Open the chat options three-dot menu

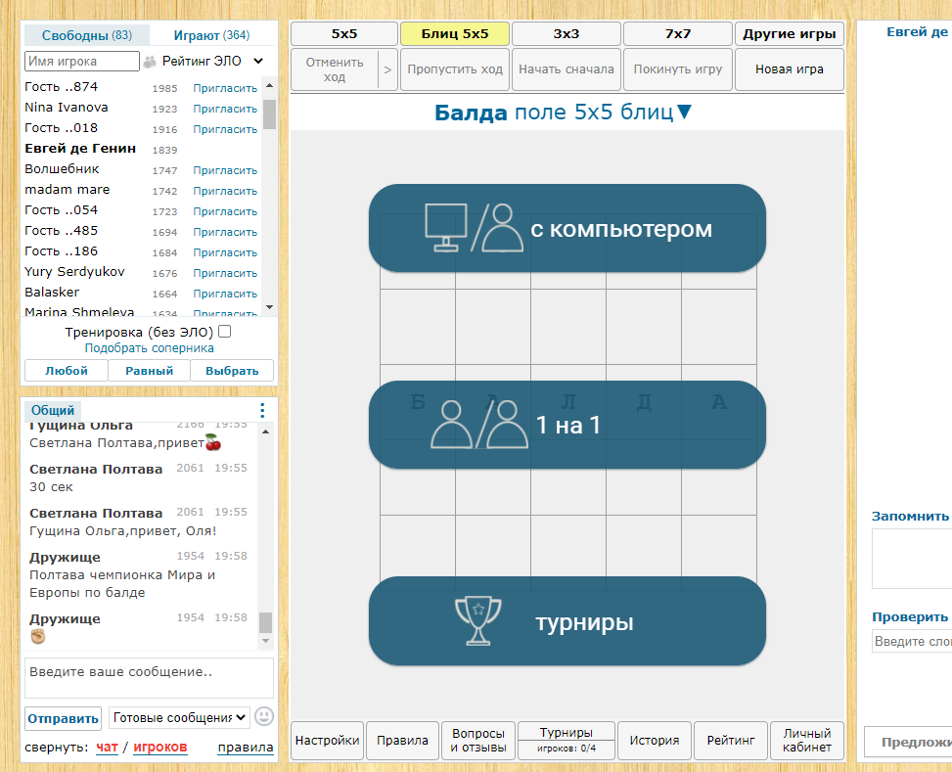click(262, 411)
